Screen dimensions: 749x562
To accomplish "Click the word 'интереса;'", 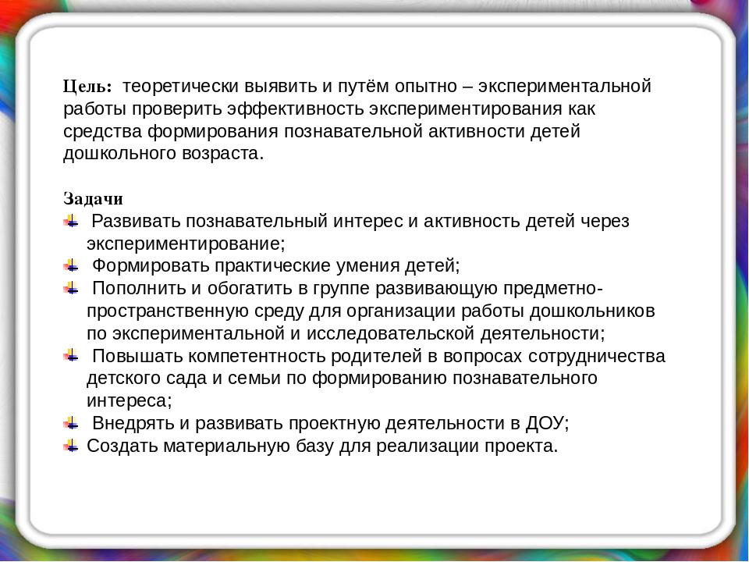I will click(x=129, y=400).
